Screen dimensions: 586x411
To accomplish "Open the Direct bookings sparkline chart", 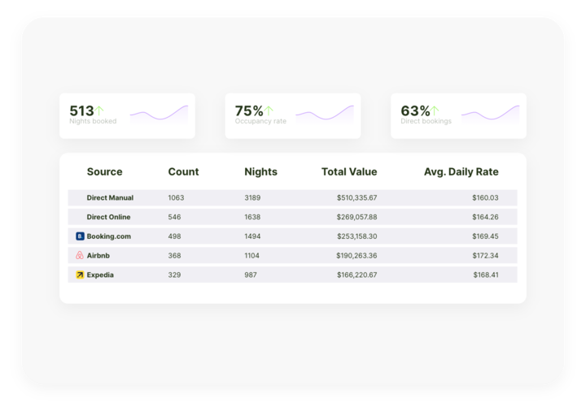I will (x=490, y=114).
